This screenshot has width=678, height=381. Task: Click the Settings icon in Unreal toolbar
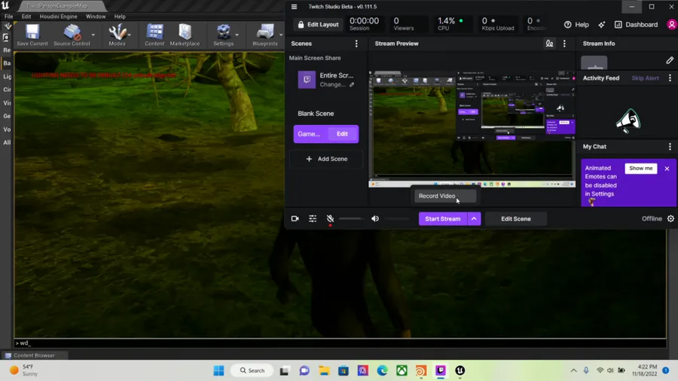click(x=223, y=35)
